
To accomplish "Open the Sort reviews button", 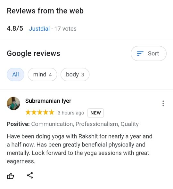I will point(149,53).
